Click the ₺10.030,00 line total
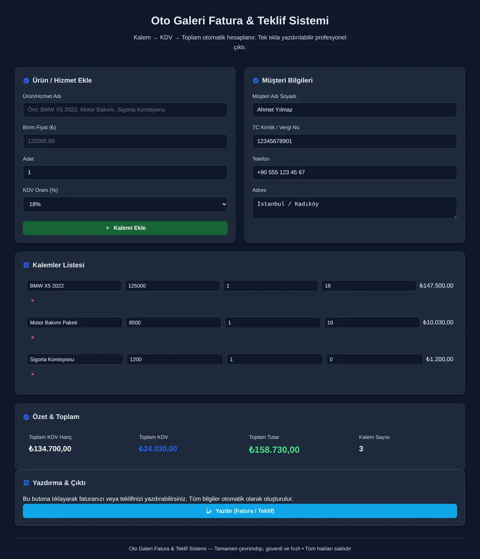 [438, 322]
